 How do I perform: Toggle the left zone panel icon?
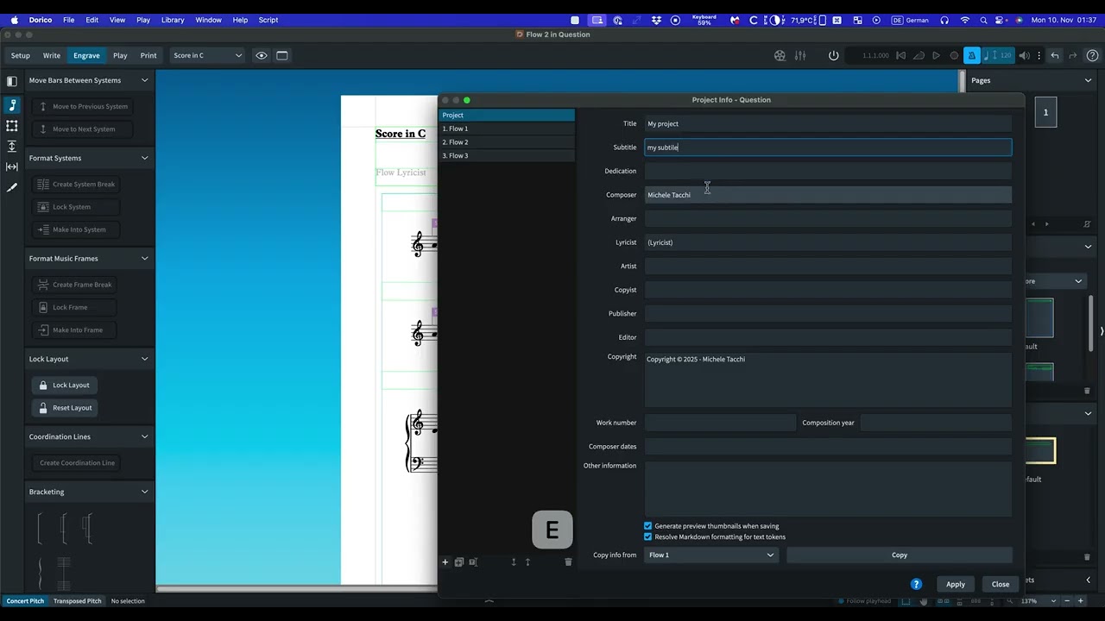[x=12, y=81]
